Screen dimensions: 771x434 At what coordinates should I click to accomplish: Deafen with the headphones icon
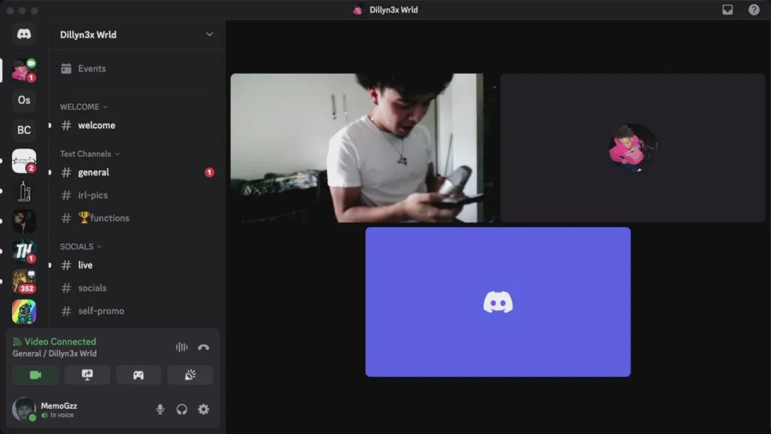tap(182, 409)
